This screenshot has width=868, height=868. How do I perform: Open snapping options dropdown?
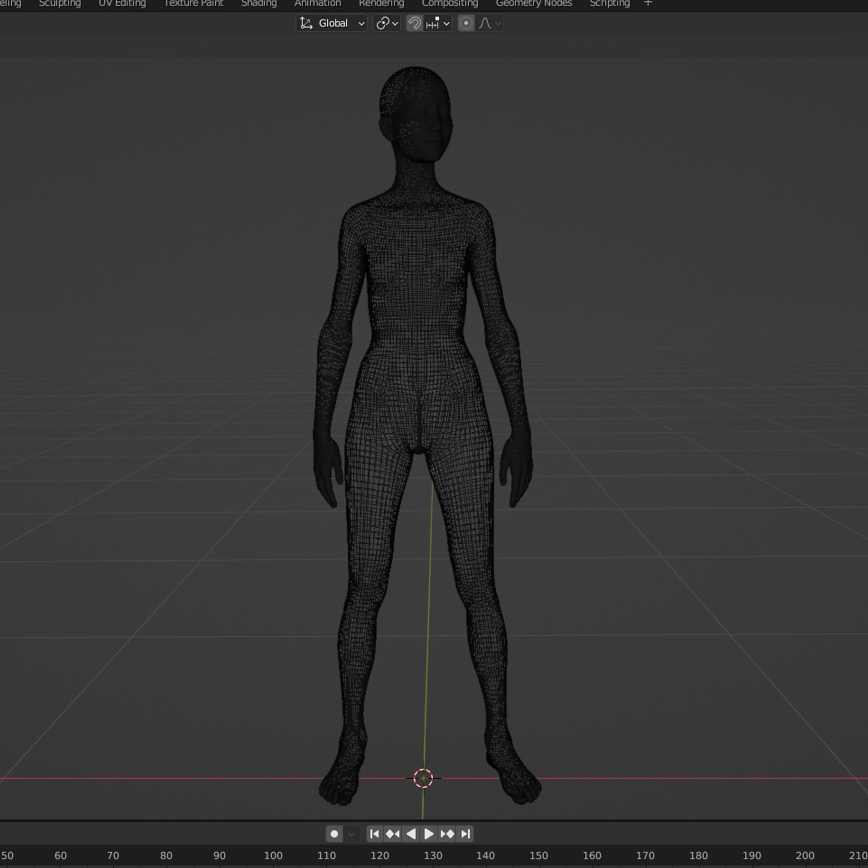(x=437, y=23)
